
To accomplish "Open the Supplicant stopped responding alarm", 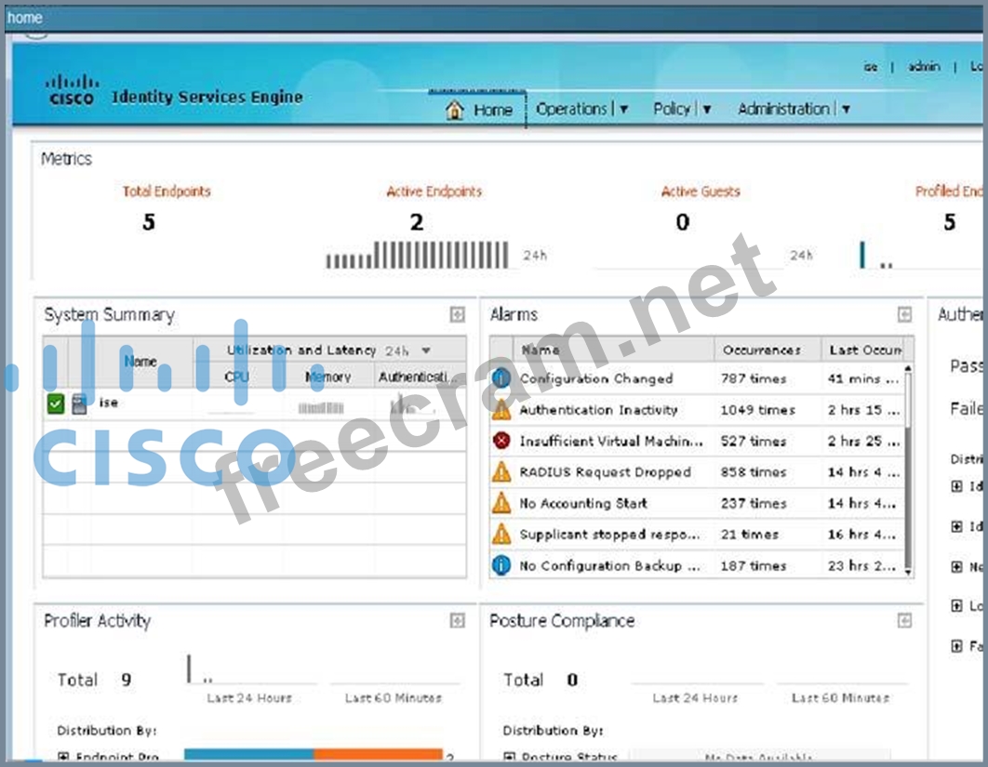I will coord(609,535).
